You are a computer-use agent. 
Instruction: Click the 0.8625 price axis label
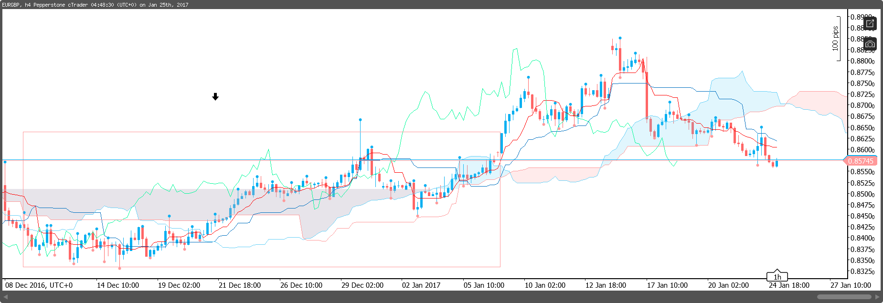pos(862,139)
